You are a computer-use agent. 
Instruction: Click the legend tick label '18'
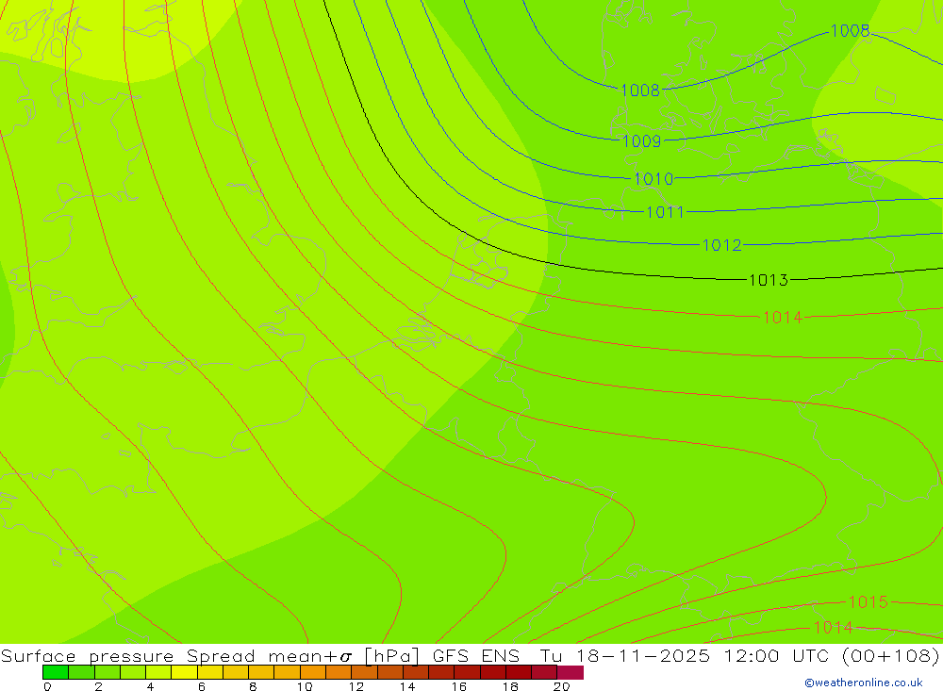point(510,686)
